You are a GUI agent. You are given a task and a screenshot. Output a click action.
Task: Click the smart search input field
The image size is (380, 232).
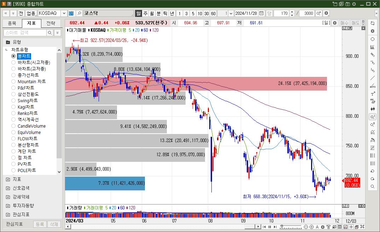click(x=25, y=33)
